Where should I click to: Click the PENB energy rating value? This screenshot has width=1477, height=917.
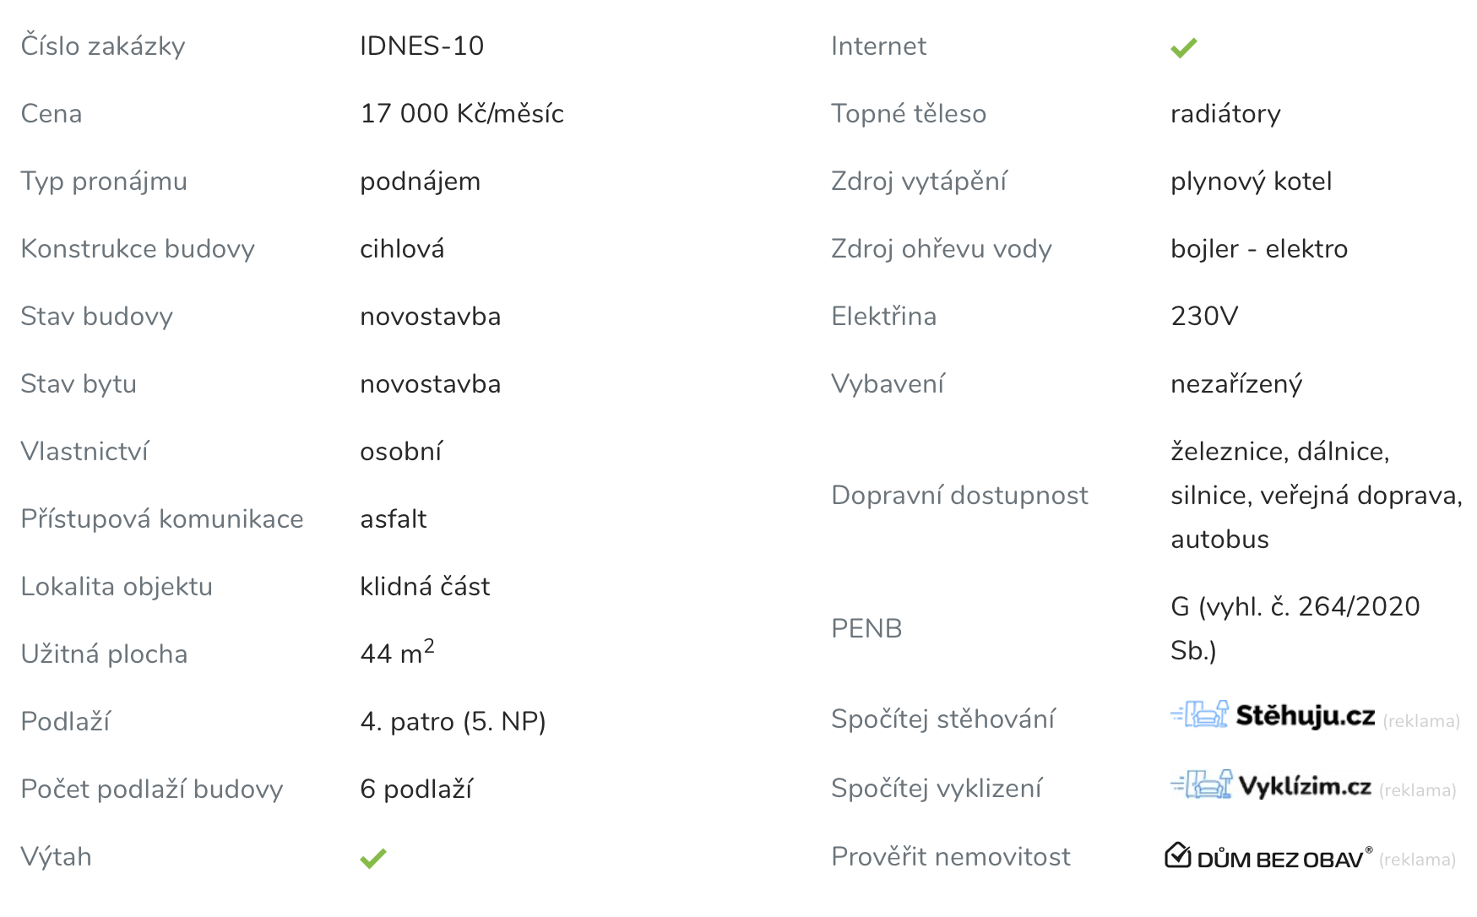pyautogui.click(x=1295, y=628)
